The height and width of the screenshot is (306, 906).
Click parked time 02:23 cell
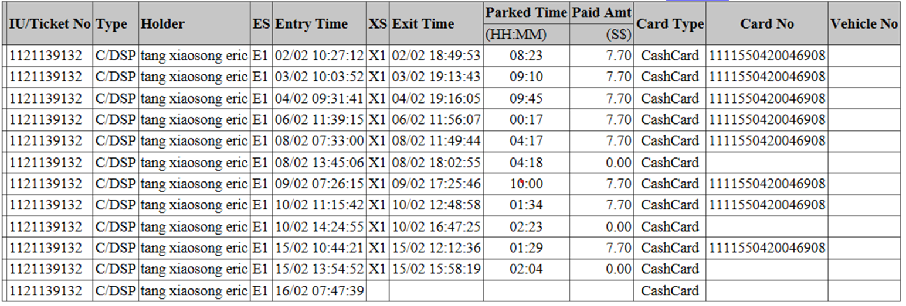coord(526,226)
